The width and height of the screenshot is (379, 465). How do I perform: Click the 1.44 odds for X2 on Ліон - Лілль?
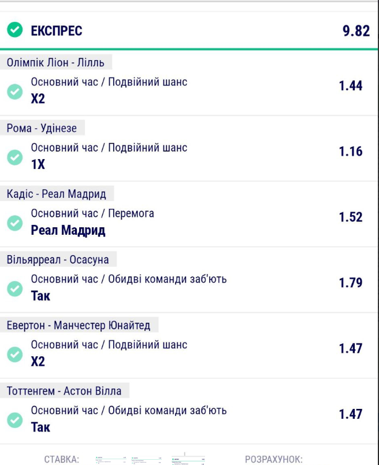351,86
